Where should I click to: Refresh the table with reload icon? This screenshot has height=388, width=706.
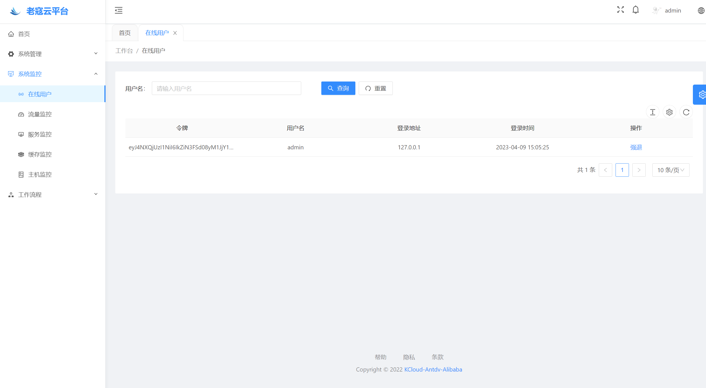[x=686, y=112]
